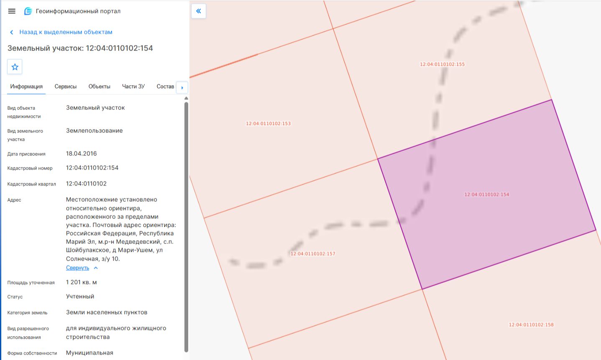The height and width of the screenshot is (360, 601).
Task: Click the Адрес field label
Action: point(14,200)
